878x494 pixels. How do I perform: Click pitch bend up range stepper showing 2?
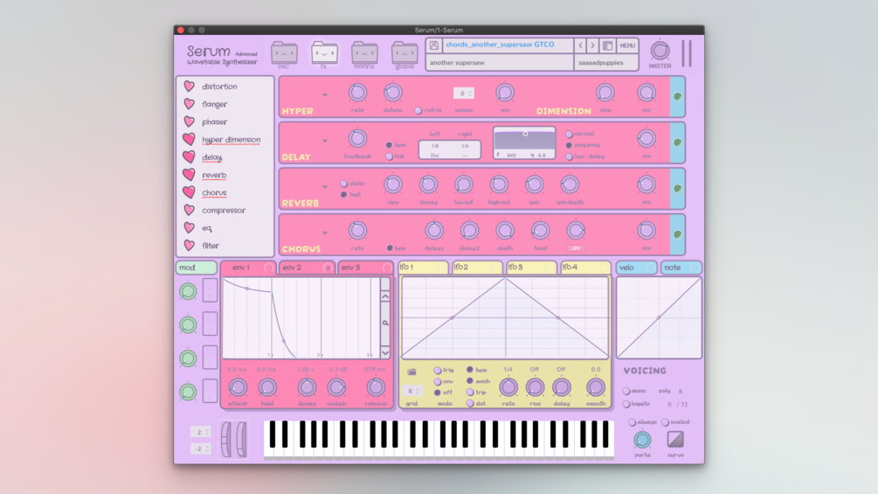(x=200, y=432)
